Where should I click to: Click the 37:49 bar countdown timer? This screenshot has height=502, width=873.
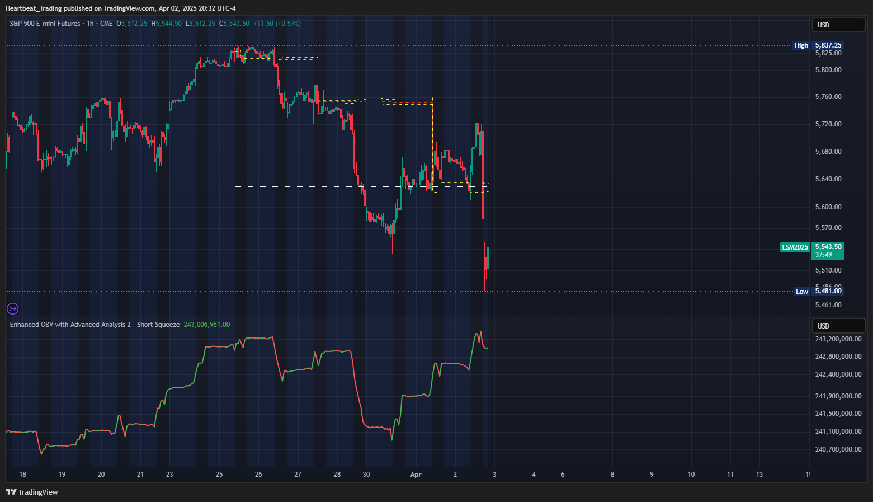(x=824, y=255)
